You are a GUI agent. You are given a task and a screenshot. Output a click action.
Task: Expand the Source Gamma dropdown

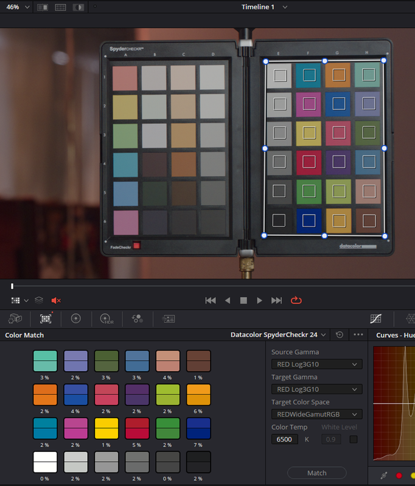click(317, 364)
